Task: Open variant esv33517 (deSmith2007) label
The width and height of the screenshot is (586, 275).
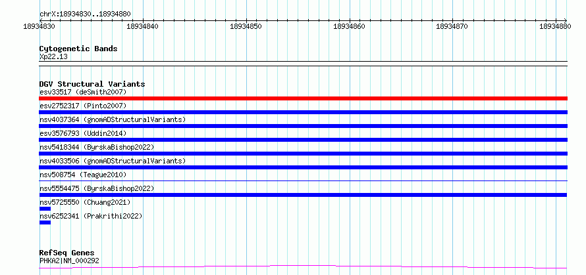Action: 83,92
